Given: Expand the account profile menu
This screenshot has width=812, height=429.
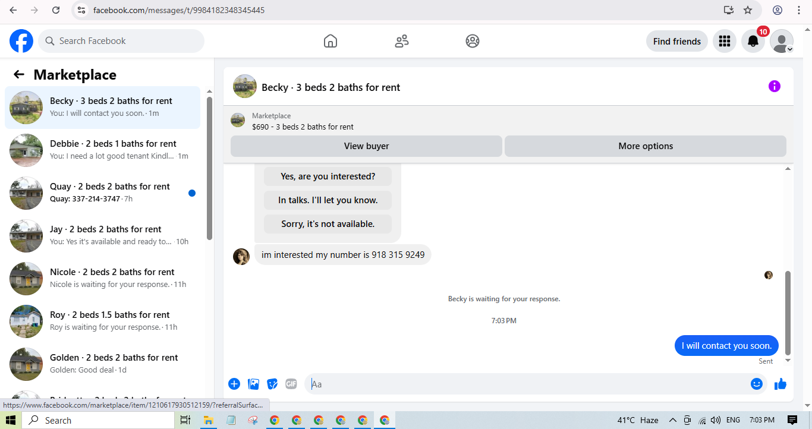Looking at the screenshot, I should tap(782, 41).
